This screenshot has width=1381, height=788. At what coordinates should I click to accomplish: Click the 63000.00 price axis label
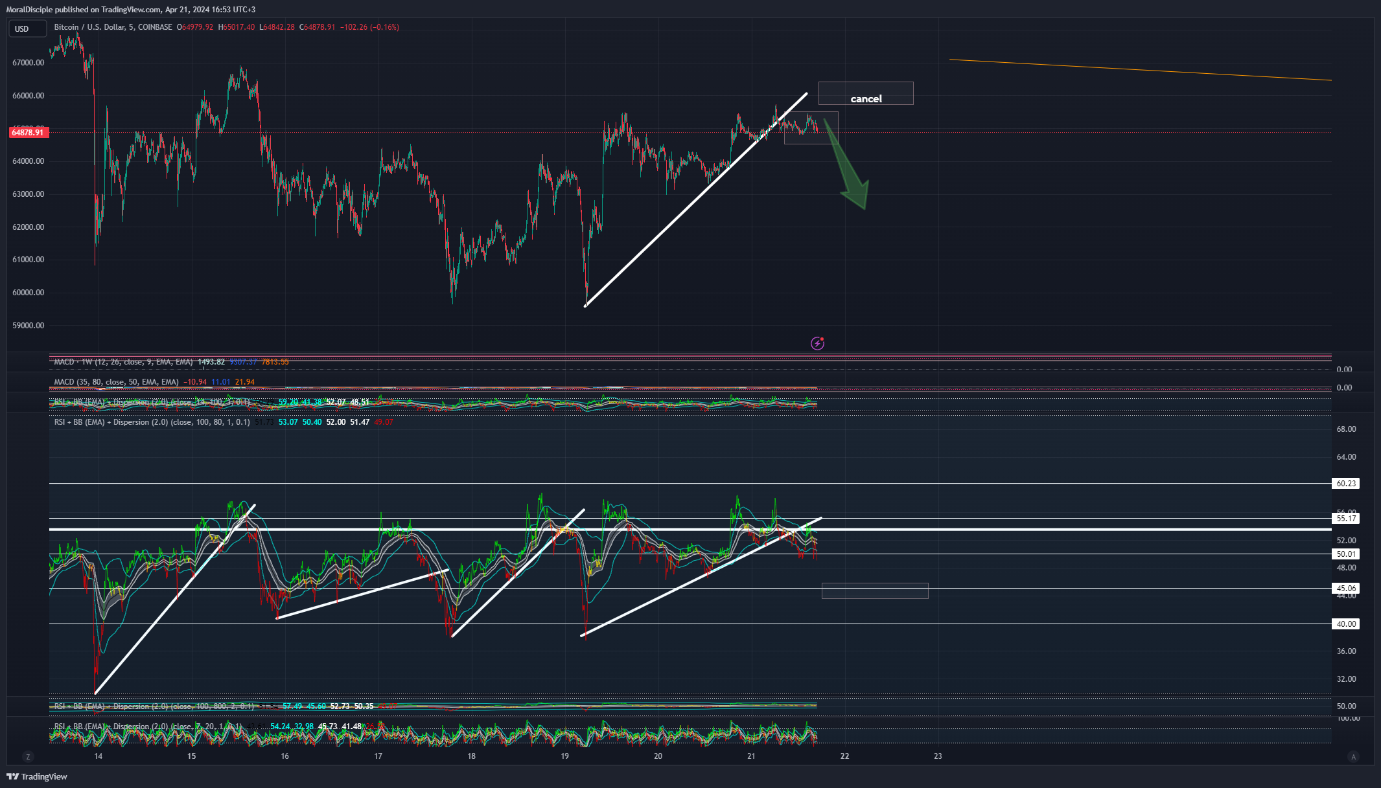(x=29, y=194)
